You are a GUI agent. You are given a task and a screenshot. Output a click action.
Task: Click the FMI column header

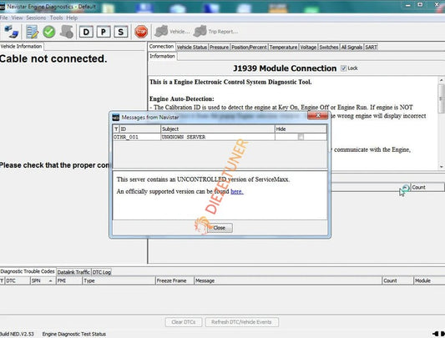click(x=69, y=280)
